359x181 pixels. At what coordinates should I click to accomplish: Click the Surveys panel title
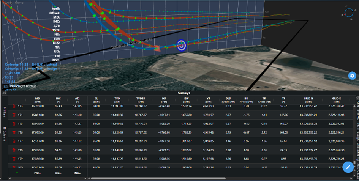pyautogui.click(x=184, y=93)
